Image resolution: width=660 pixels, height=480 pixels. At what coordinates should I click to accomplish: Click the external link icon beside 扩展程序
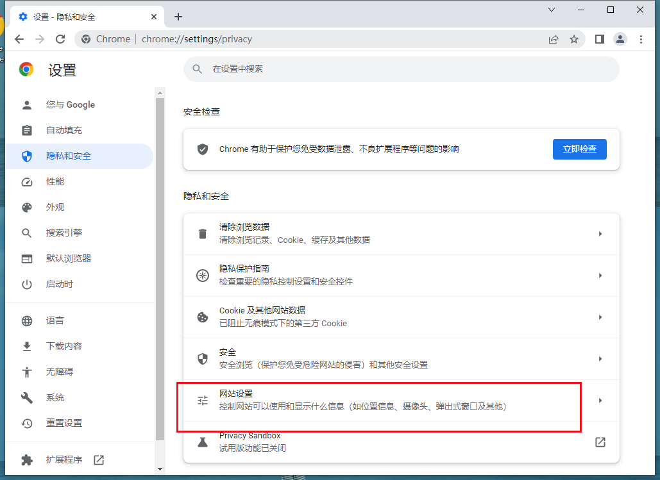(99, 459)
